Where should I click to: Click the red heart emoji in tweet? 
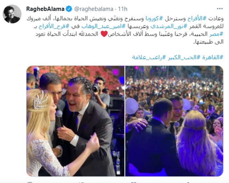[104, 34]
